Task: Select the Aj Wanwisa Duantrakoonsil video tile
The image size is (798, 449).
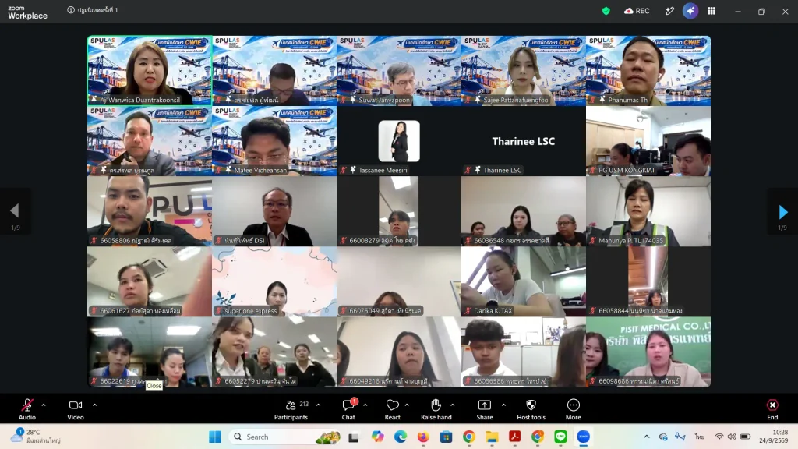Action: pyautogui.click(x=150, y=70)
